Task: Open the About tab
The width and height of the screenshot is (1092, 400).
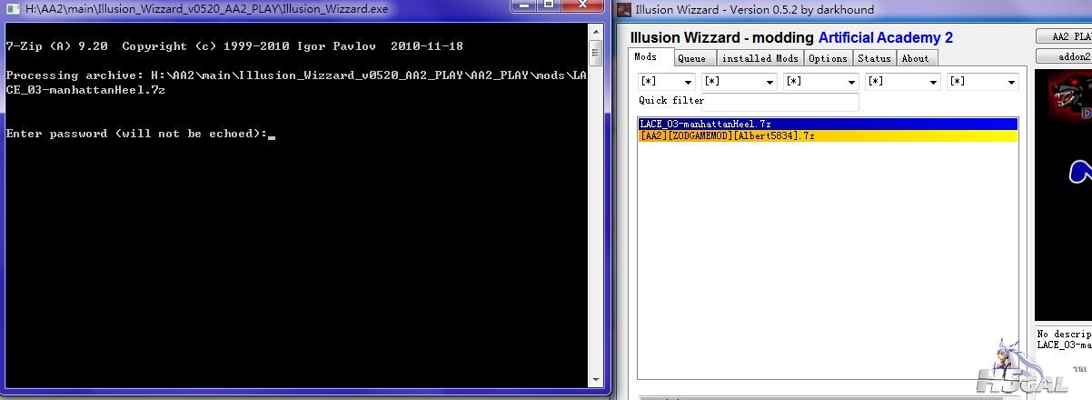Action: click(x=915, y=58)
